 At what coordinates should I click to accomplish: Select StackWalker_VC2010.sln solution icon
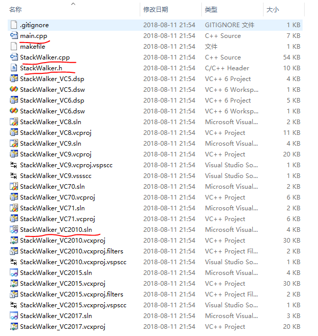tap(14, 229)
